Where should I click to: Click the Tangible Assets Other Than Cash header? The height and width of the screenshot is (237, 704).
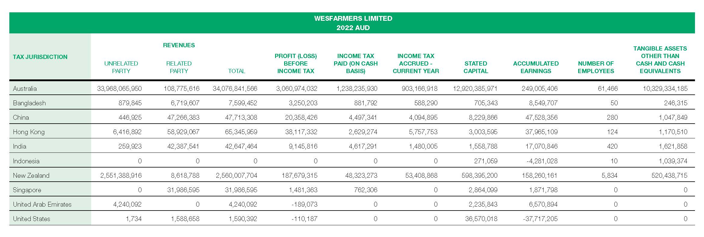point(660,60)
